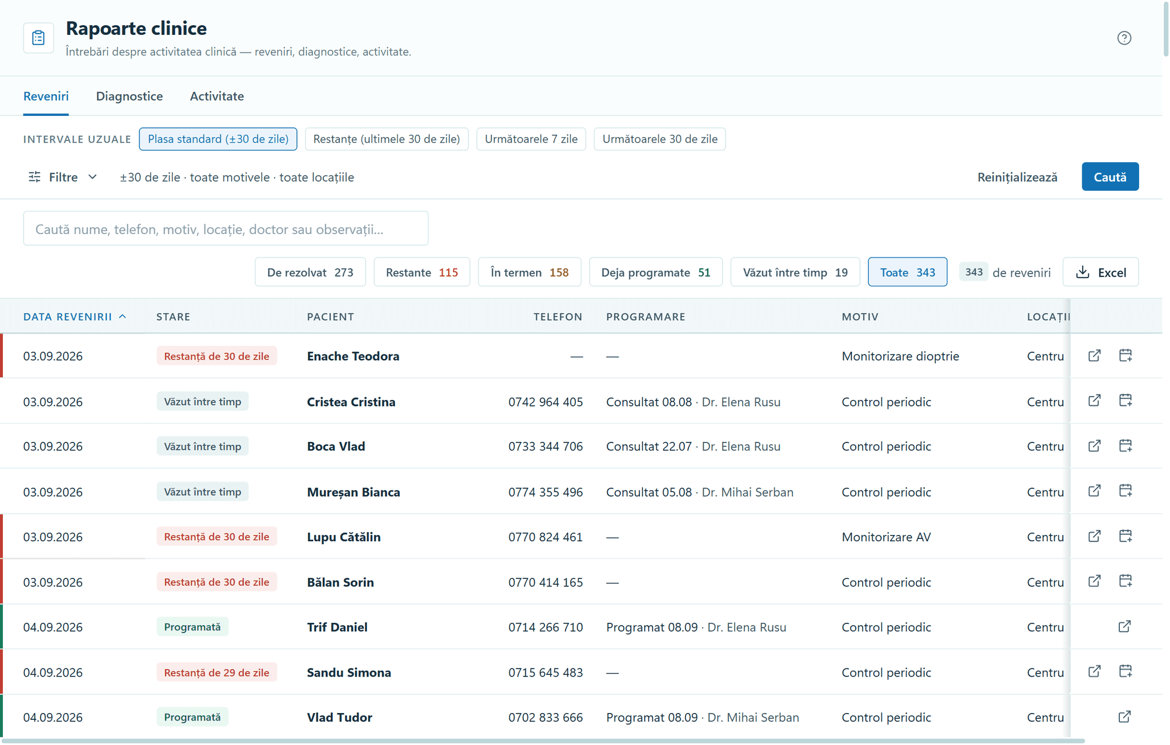Screen dimensions: 1170x745
Task: Click the Caută button
Action: pos(1110,177)
